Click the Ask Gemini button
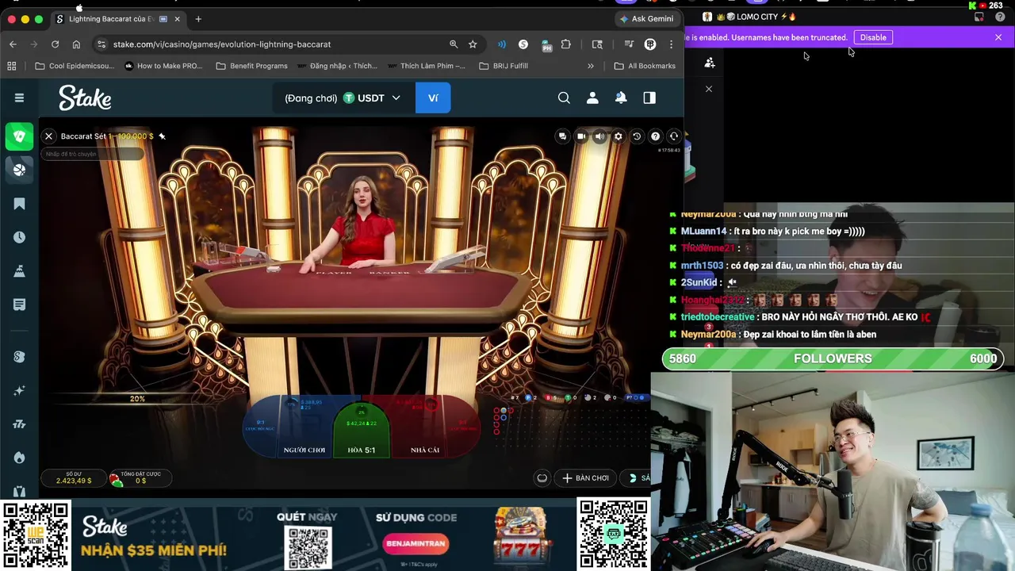This screenshot has height=571, width=1015. tap(647, 19)
